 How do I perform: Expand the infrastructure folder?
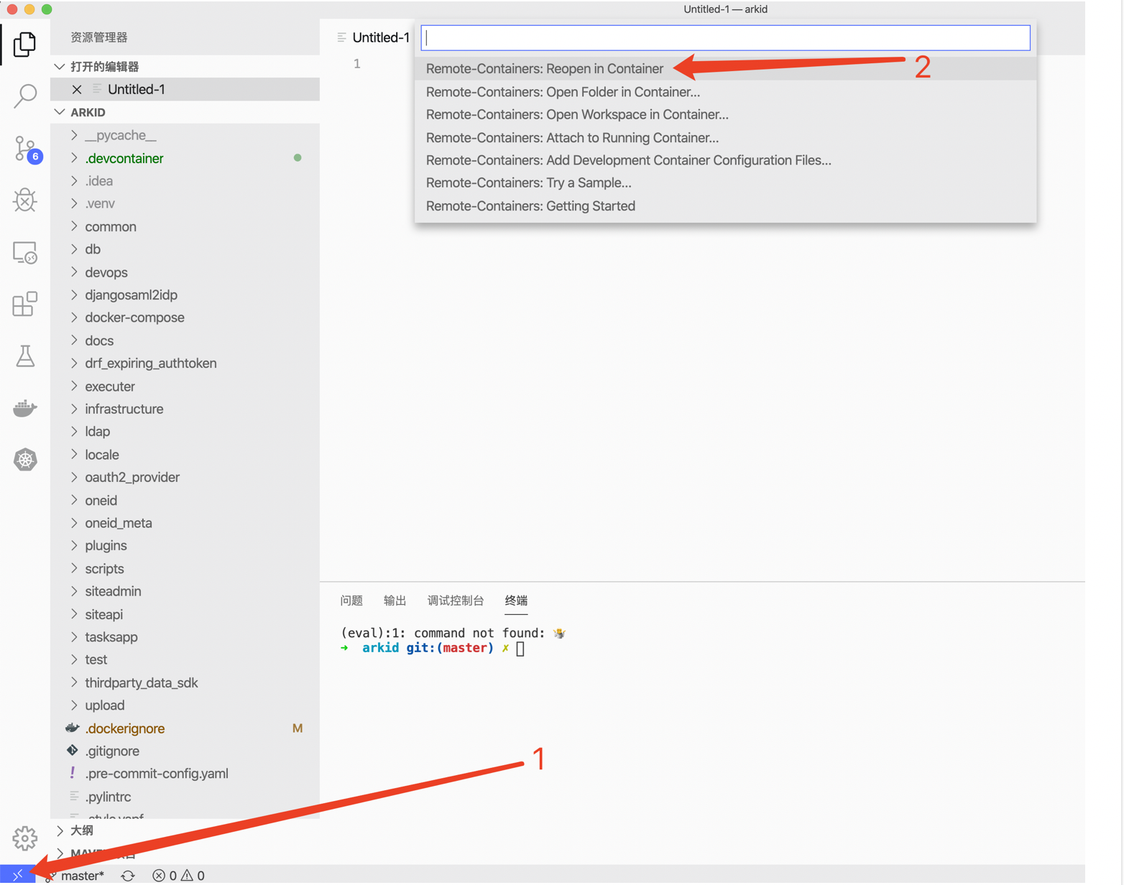pos(185,409)
